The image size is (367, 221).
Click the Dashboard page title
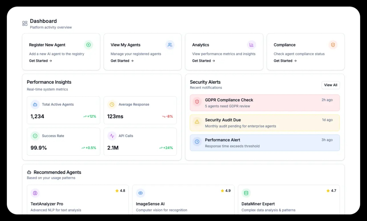click(43, 21)
